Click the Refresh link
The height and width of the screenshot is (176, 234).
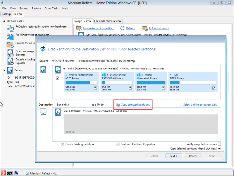click(x=130, y=28)
